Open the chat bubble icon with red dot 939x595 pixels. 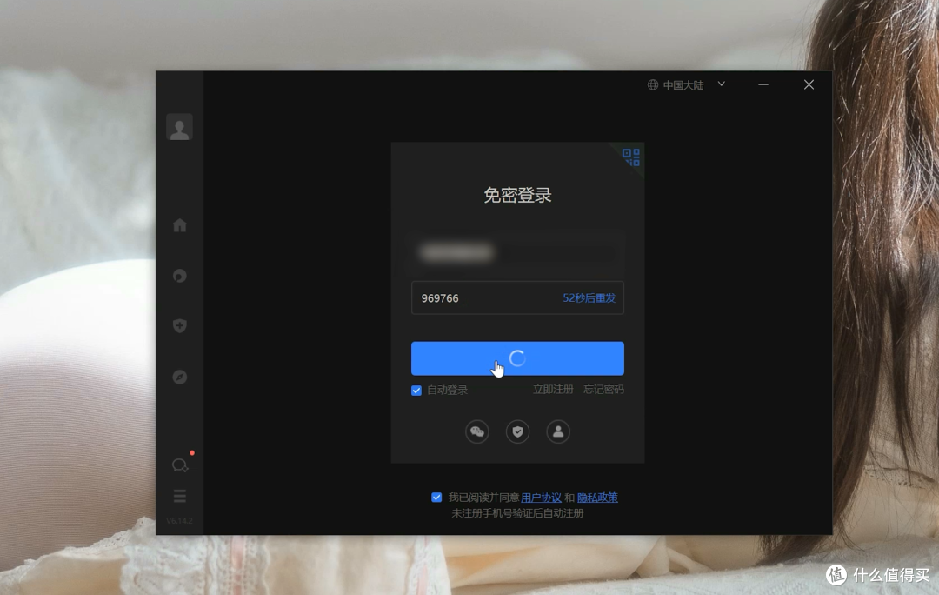click(180, 465)
